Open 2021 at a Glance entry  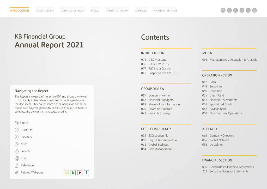pos(156,68)
